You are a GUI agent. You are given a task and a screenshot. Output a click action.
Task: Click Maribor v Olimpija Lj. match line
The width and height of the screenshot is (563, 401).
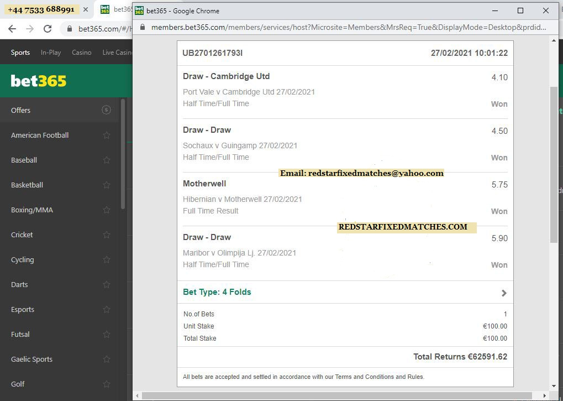click(x=239, y=253)
